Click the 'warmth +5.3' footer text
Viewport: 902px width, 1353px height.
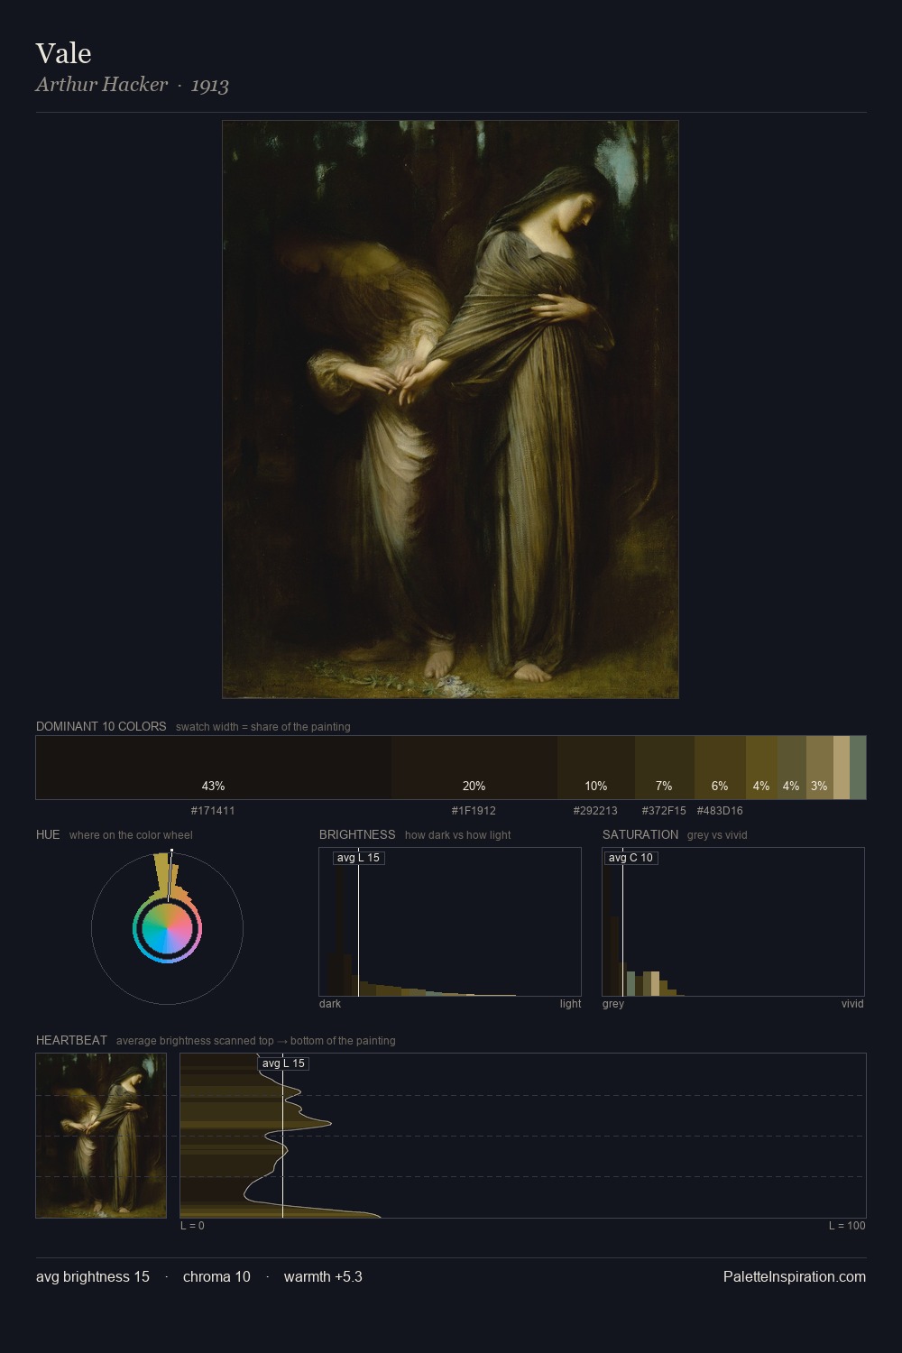[x=323, y=1276]
